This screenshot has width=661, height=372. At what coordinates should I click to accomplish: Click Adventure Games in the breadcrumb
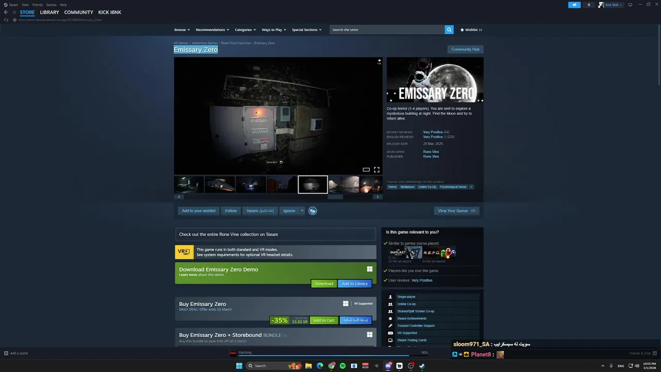(x=204, y=43)
